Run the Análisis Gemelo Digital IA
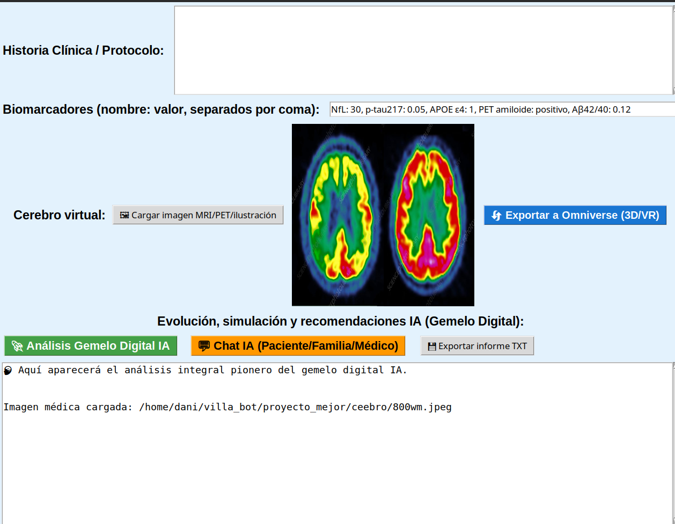The image size is (675, 524). click(x=90, y=345)
